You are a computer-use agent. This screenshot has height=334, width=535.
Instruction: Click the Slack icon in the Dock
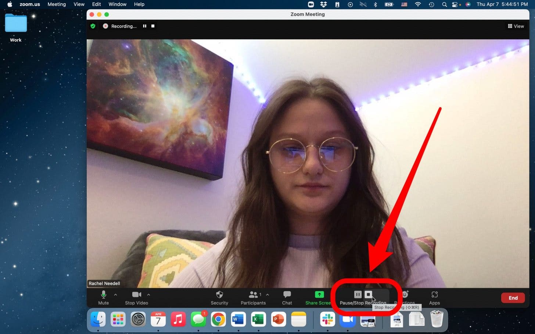[x=327, y=319]
